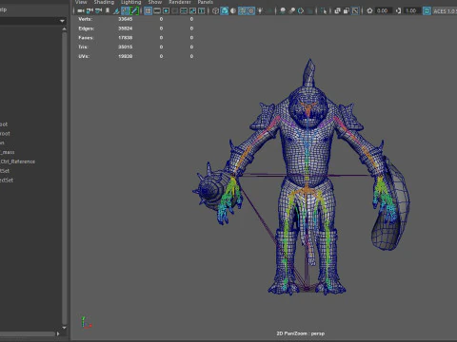The image size is (457, 342).
Task: Toggle the X-ray icon
Action: click(337, 10)
